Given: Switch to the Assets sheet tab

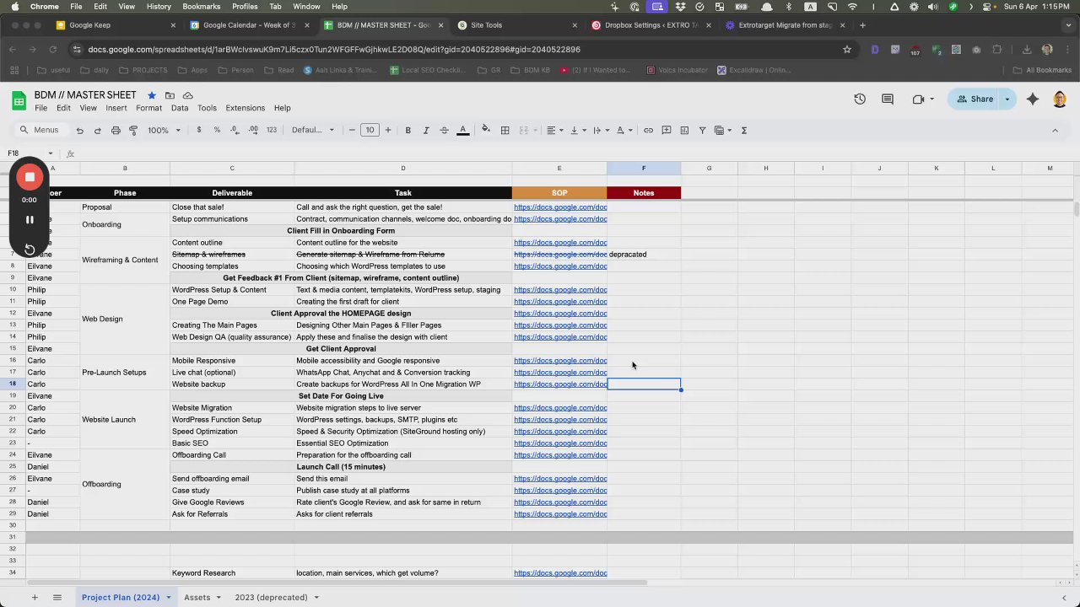Looking at the screenshot, I should (197, 598).
